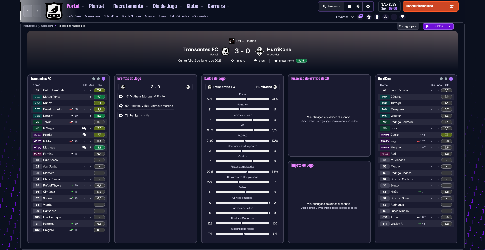
Task: Click the Transantes FC club crest logo
Action: click(54, 11)
